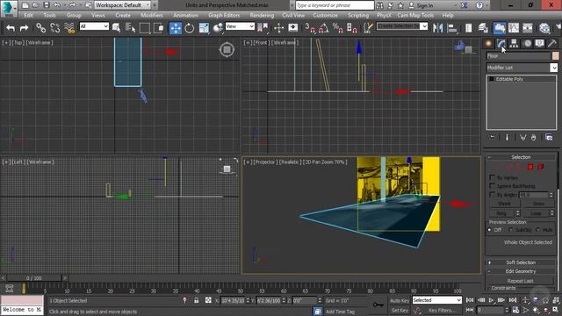This screenshot has width=562, height=316.
Task: Switch to the Utilities command panel
Action: (552, 43)
